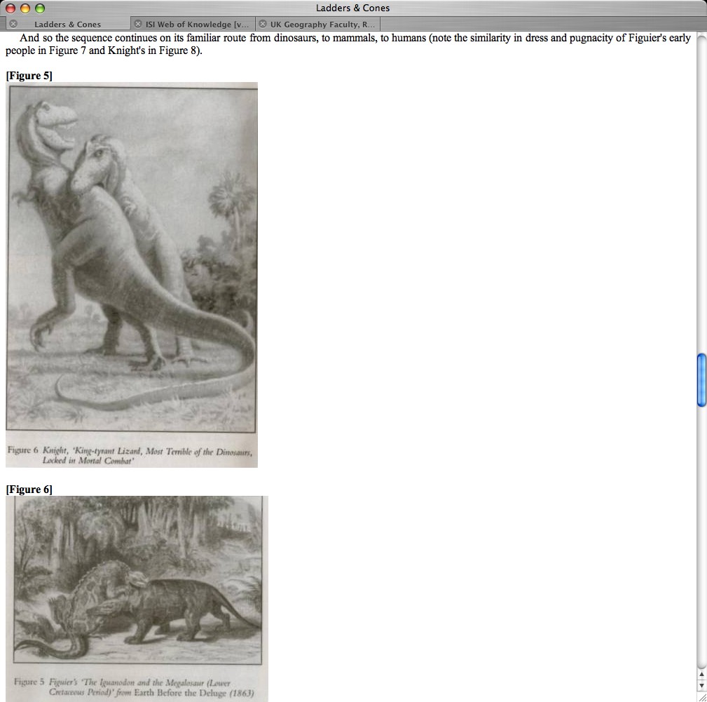Screen dimensions: 707x702
Task: Click the 'Ladders & Cones' window title
Action: (x=352, y=8)
